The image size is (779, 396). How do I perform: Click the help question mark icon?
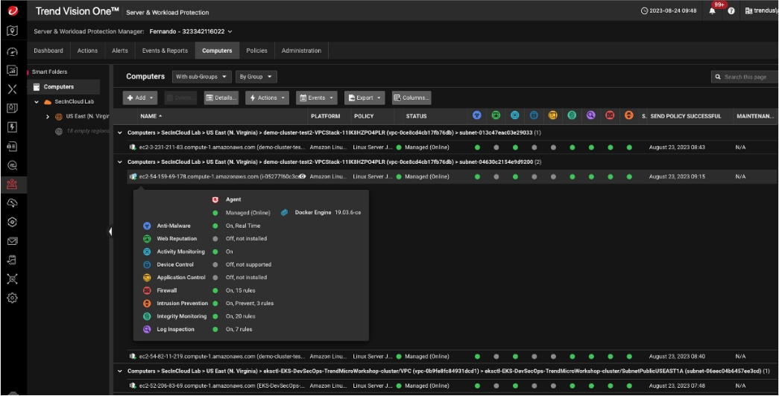[x=731, y=12]
